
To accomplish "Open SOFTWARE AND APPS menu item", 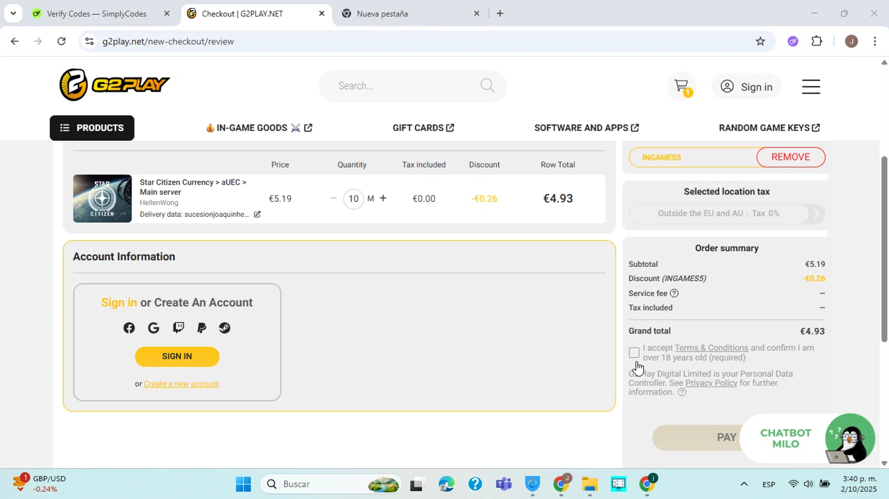I will click(587, 128).
